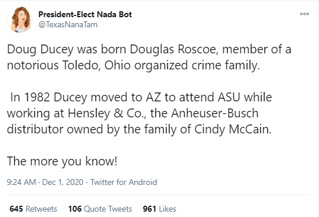
Task: View who gave the 961 Likes
Action: [x=159, y=209]
